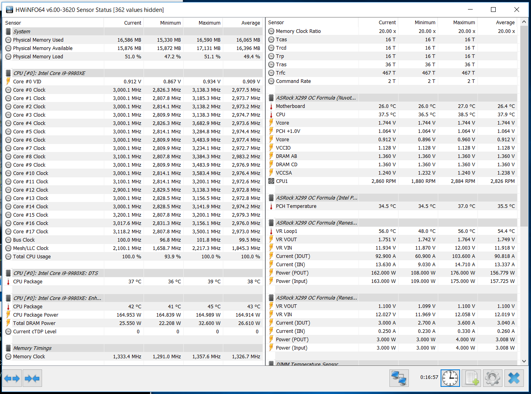Select the Power (POUT) 162.000 W row
531x394 pixels.
pyautogui.click(x=392, y=273)
